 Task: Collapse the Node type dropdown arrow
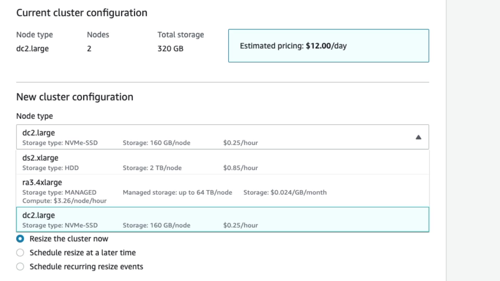tap(418, 137)
